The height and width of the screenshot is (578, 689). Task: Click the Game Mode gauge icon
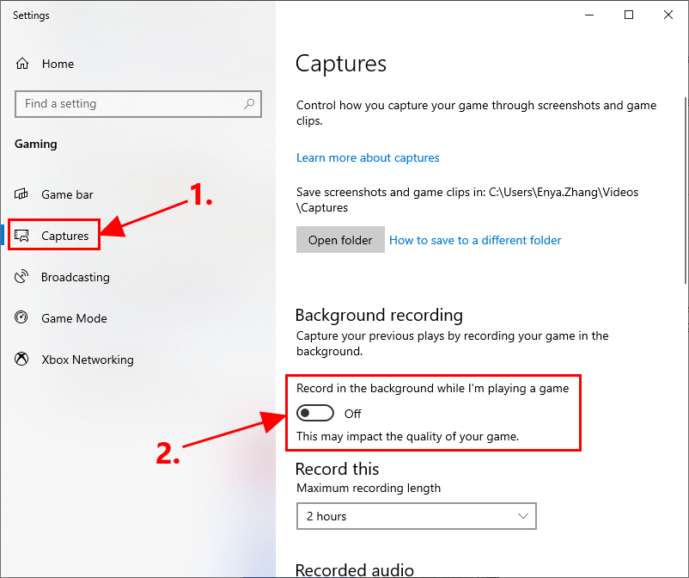click(21, 317)
